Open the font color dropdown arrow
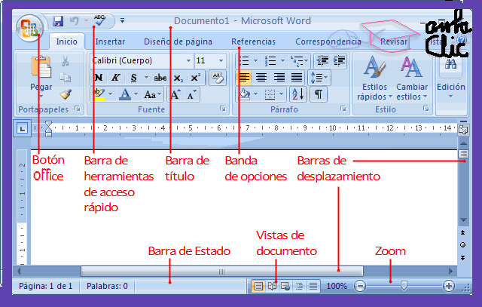The image size is (482, 307). coord(136,94)
